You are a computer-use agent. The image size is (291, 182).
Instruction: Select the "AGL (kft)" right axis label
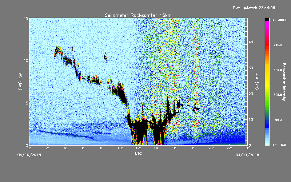pyautogui.click(x=257, y=82)
